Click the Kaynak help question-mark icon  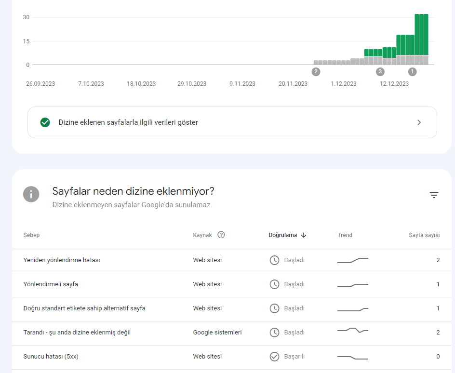click(x=221, y=235)
